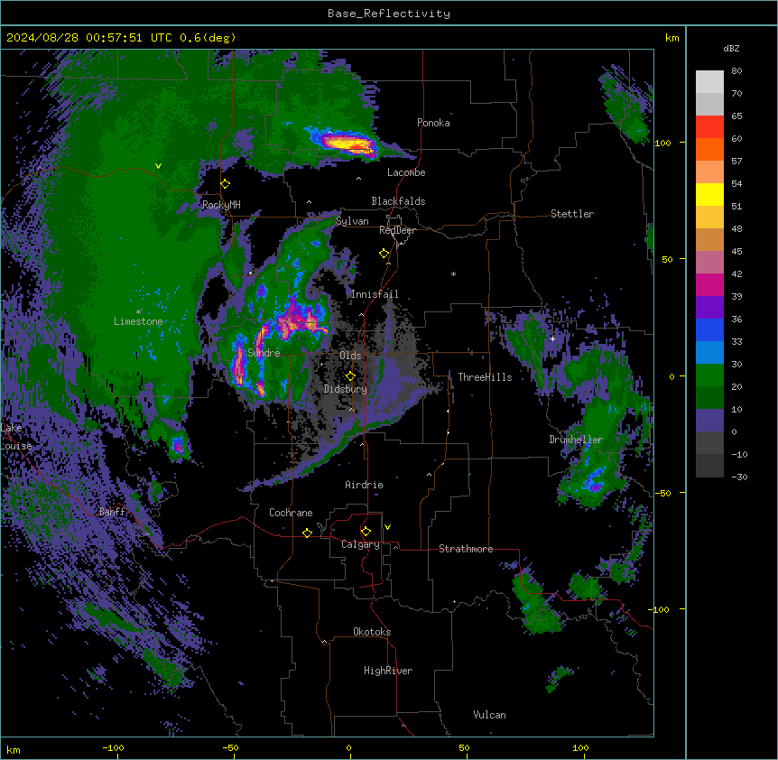
Task: Click the red swatch in dBZ legend
Action: tap(709, 126)
